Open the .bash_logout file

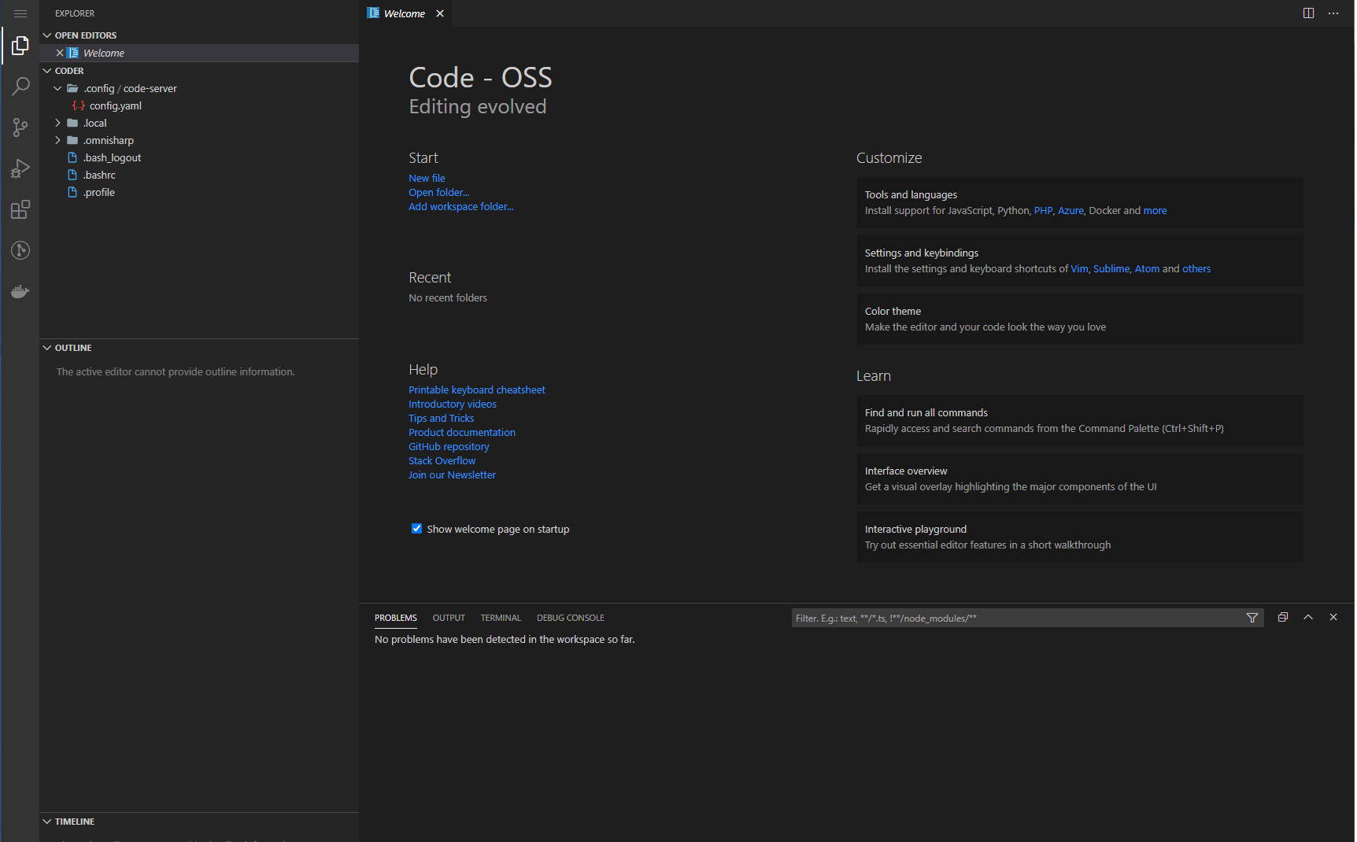[x=199, y=157]
